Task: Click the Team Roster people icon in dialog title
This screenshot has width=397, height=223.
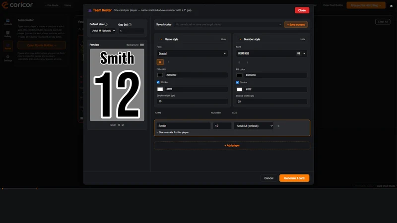Action: (90, 10)
